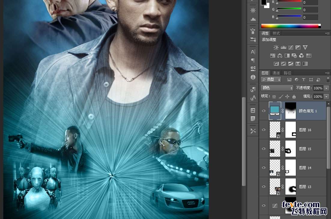Filter layers by adjustment type

point(296,79)
